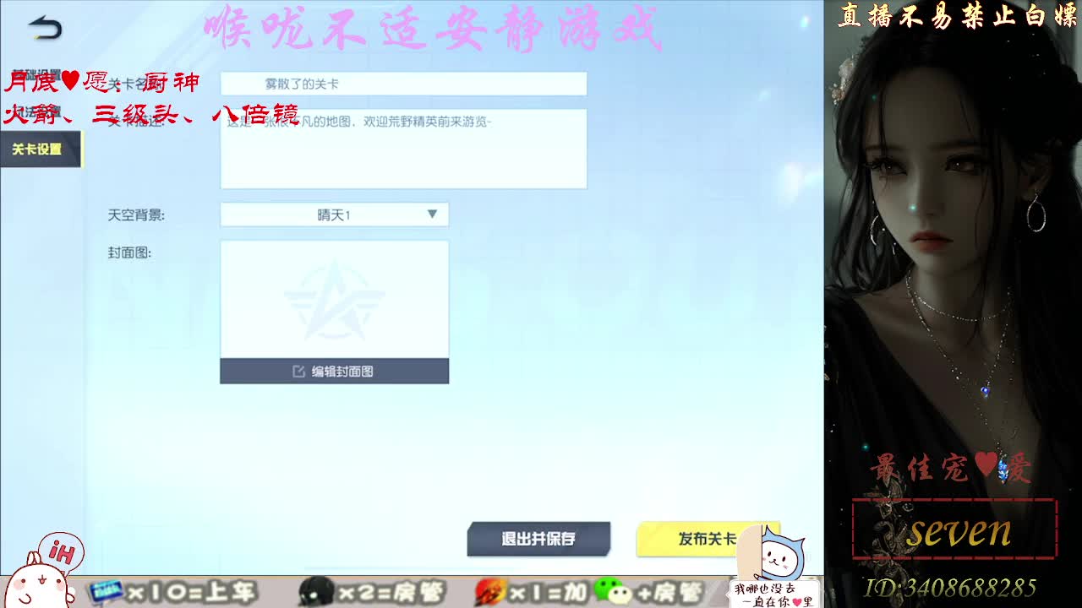Image resolution: width=1082 pixels, height=608 pixels.
Task: Open the 晴天1 sky background dropdown
Action: (334, 214)
